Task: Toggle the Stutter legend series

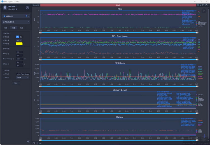Action: click(x=201, y=25)
